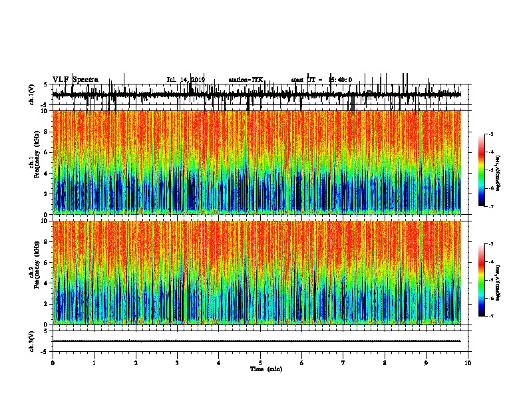Click the "-7" tick on ch.2 colorbar

point(490,317)
